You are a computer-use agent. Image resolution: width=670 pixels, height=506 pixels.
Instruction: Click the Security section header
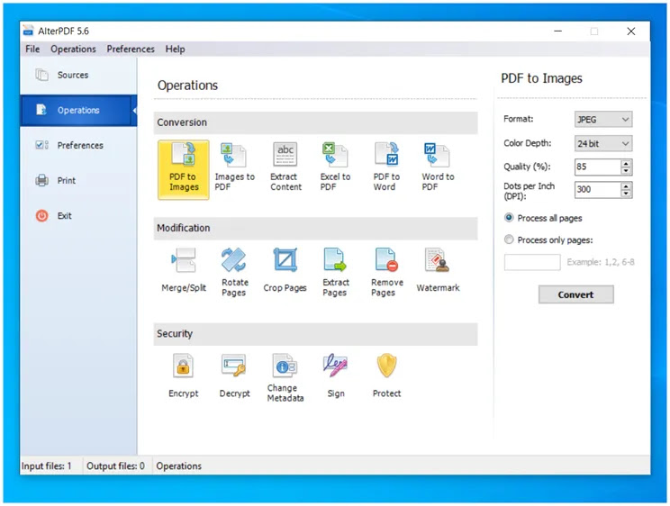(x=315, y=334)
